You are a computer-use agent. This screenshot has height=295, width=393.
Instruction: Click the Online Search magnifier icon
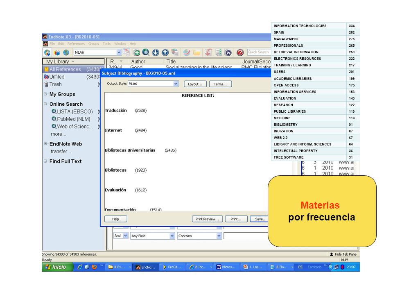point(146,52)
